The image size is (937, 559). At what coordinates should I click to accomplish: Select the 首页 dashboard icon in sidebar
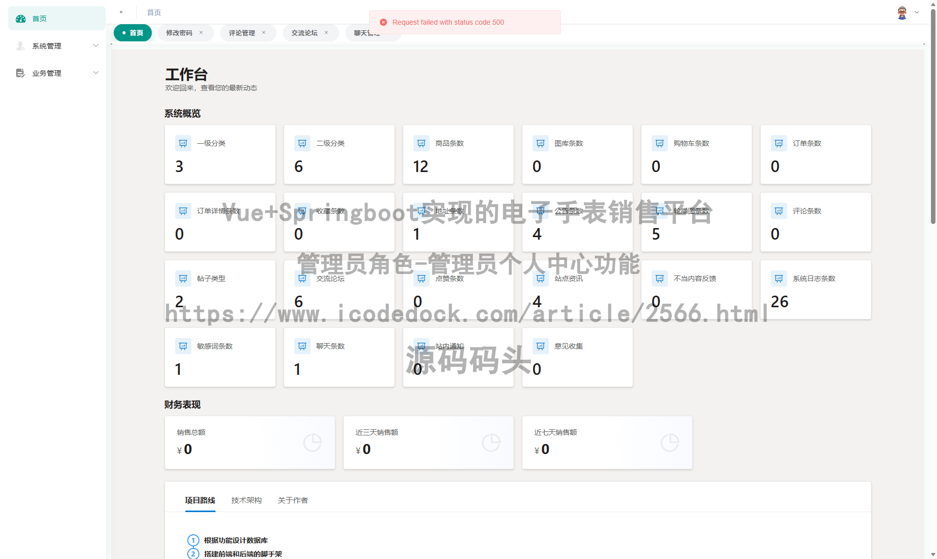point(20,18)
